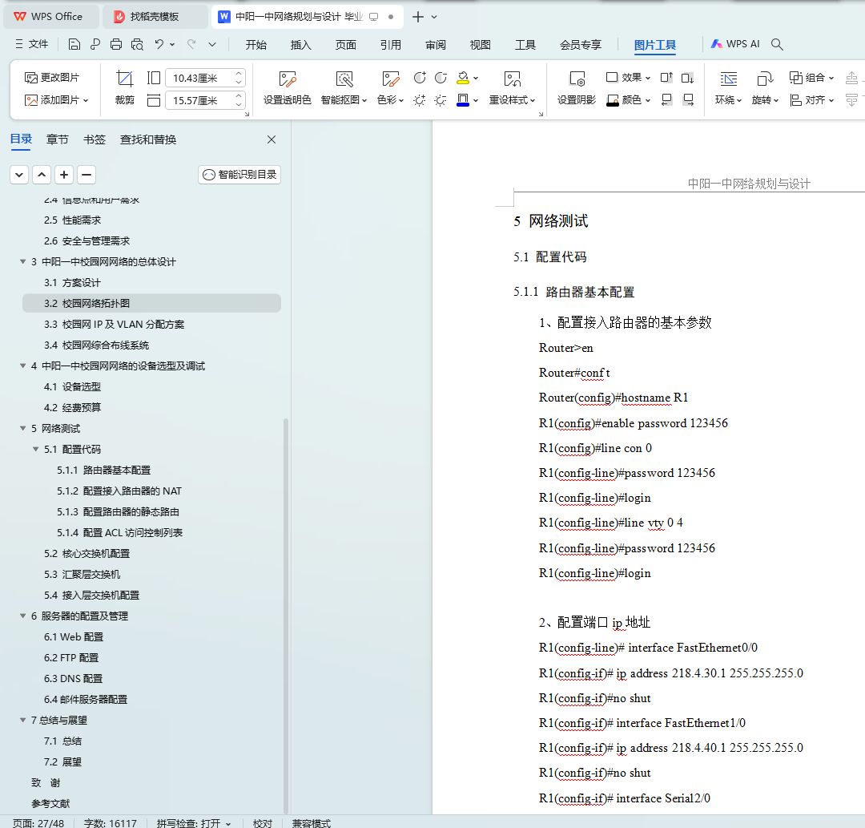Image resolution: width=865 pixels, height=828 pixels.
Task: Click the search magnifier icon
Action: [777, 44]
